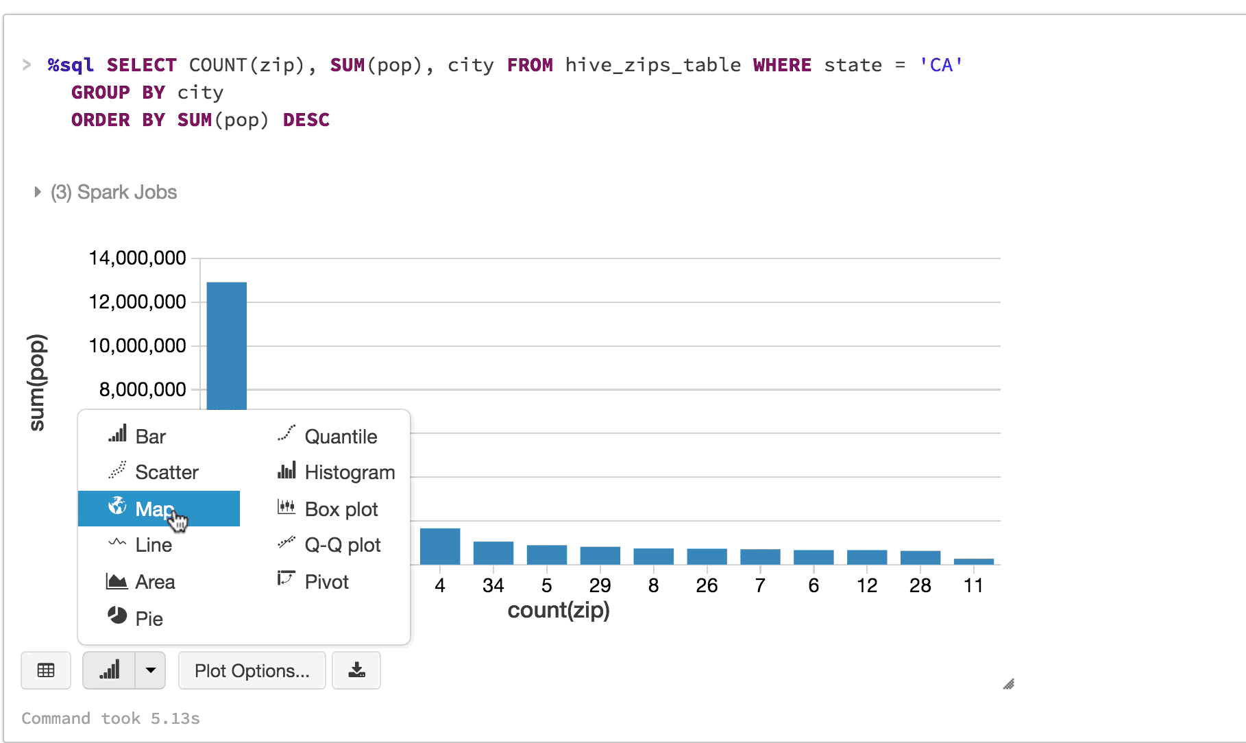
Task: Download the results with download icon
Action: tap(356, 670)
